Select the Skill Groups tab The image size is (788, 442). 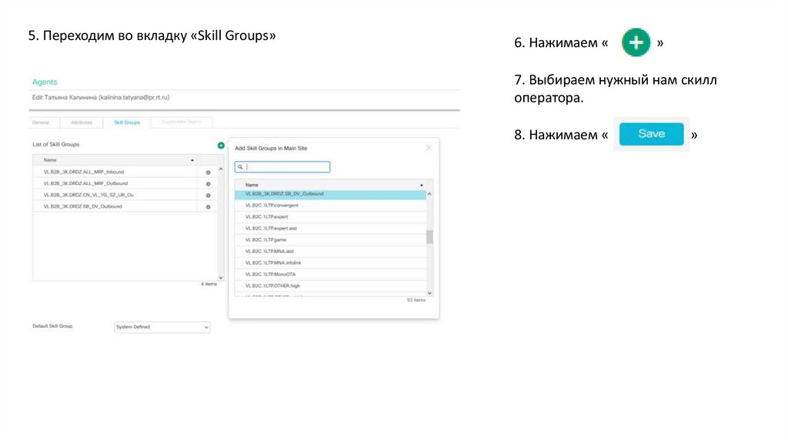127,122
